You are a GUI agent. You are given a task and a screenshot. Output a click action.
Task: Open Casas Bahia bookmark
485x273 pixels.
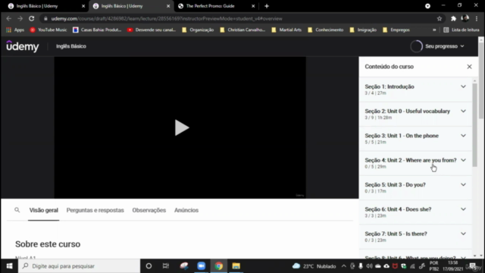(x=97, y=30)
